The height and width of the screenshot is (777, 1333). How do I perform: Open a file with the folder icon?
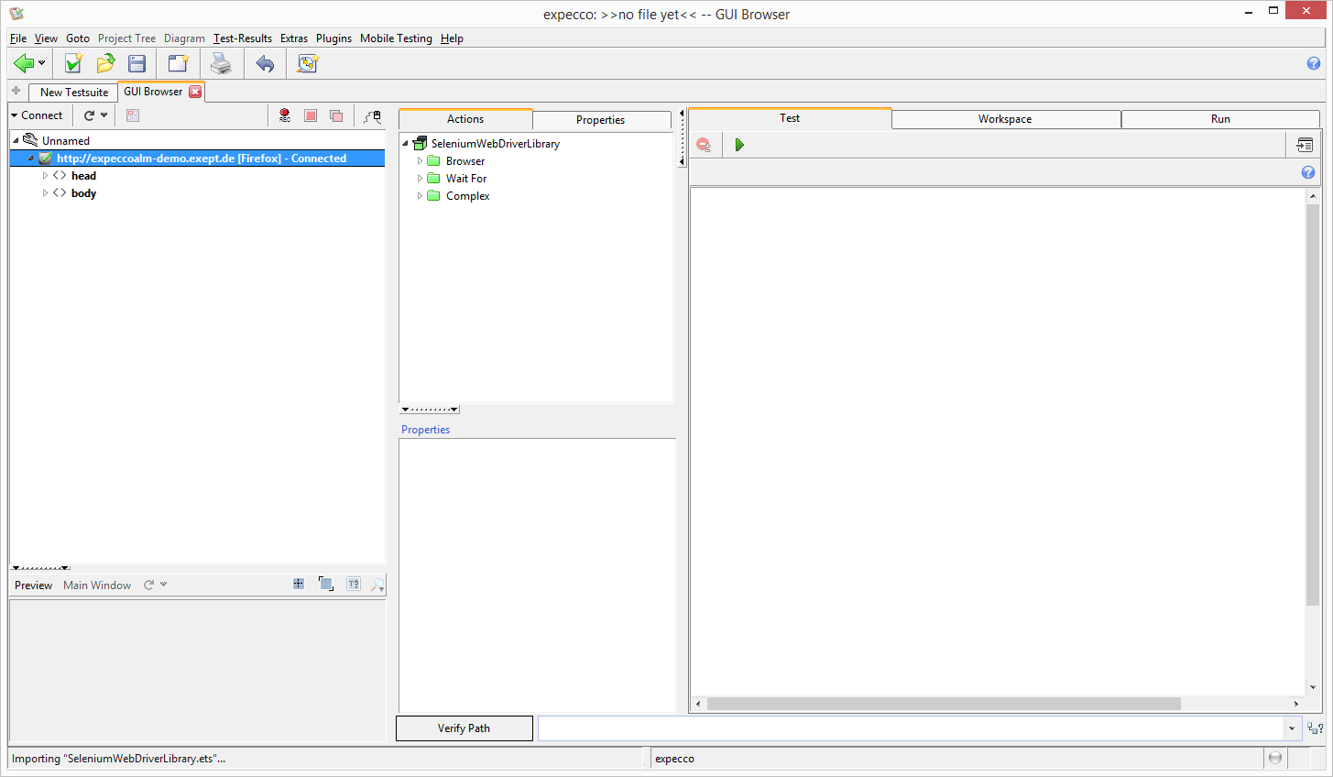pyautogui.click(x=105, y=63)
